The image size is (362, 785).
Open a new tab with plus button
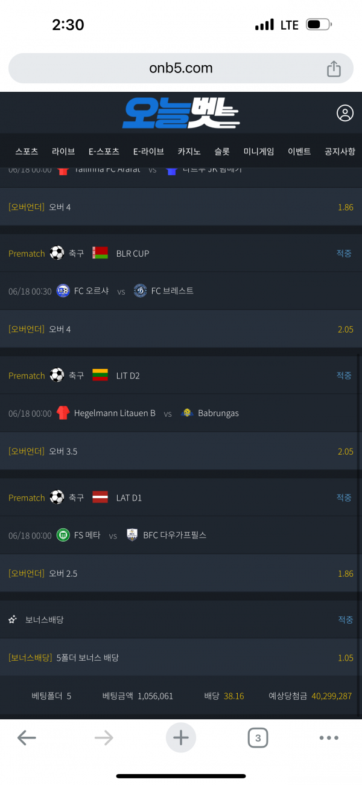pos(181,737)
